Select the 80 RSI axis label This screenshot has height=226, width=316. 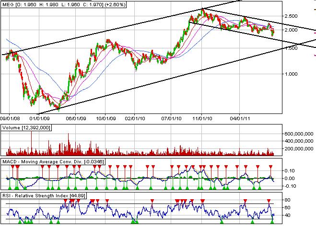click(287, 200)
